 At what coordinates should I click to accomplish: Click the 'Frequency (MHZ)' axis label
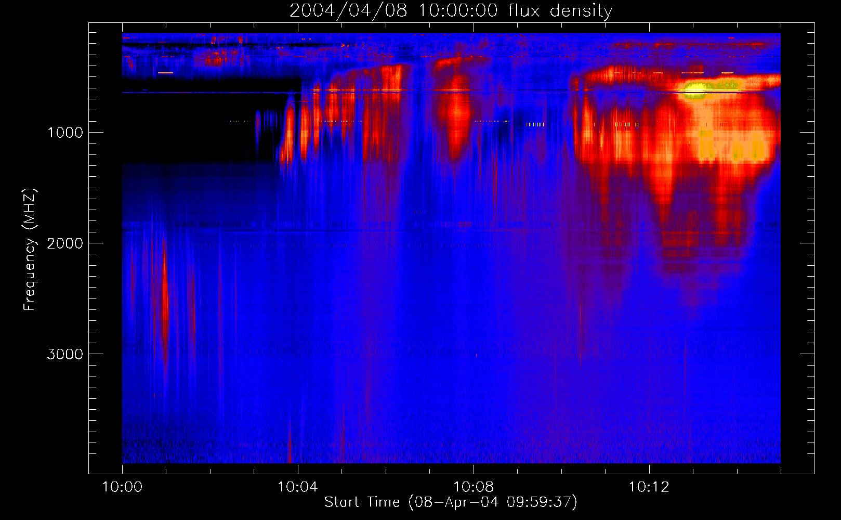[x=30, y=250]
